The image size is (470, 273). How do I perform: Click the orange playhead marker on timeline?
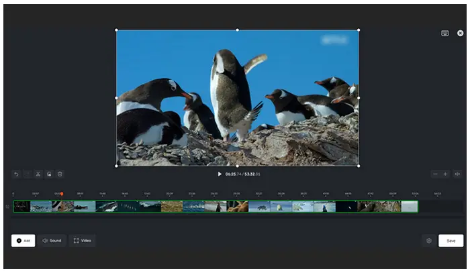[62, 195]
